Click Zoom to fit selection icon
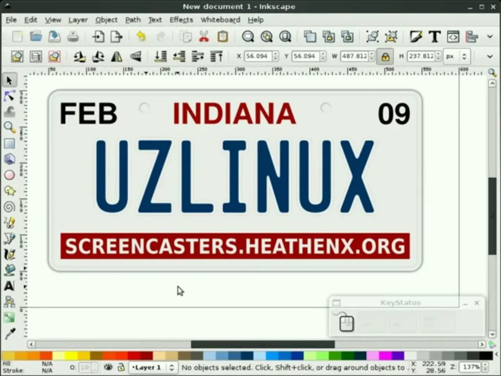 [248, 36]
